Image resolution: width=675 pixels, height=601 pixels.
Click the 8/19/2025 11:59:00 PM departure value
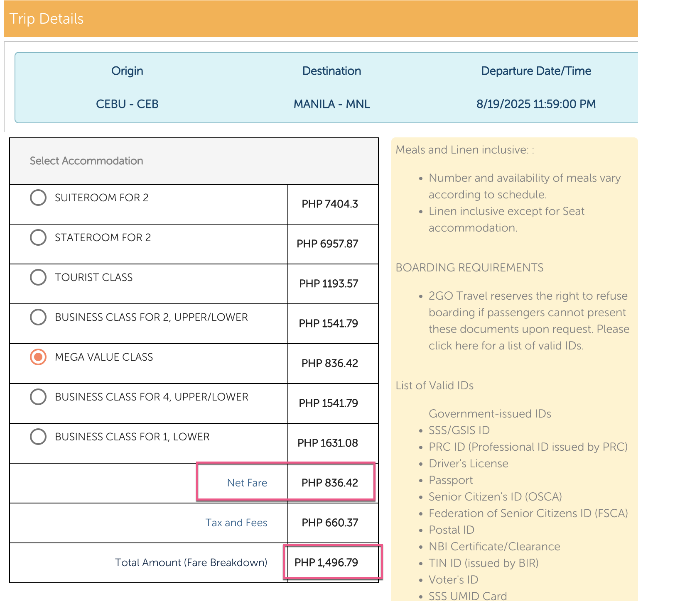536,104
